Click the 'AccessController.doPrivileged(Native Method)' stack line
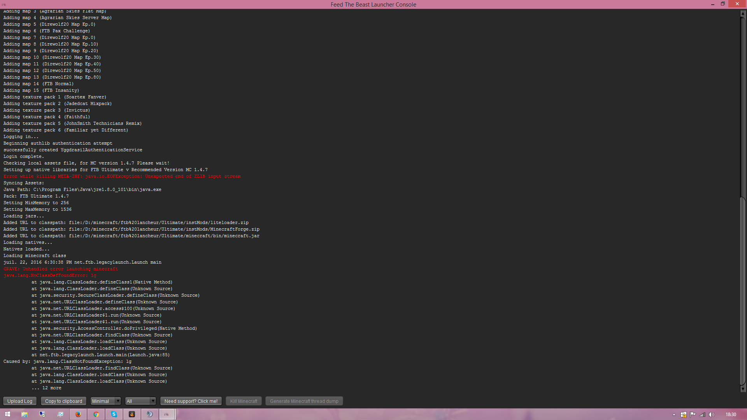The image size is (747, 420). (x=114, y=329)
